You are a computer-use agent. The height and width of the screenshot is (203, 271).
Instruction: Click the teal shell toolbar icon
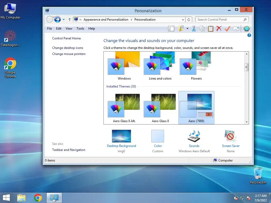(x=246, y=29)
